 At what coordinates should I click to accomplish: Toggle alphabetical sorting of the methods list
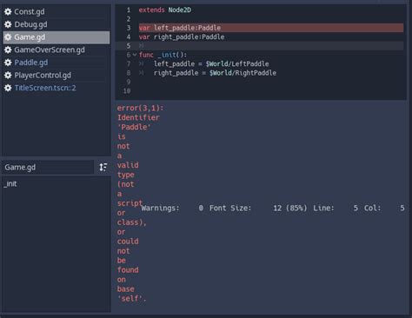103,167
